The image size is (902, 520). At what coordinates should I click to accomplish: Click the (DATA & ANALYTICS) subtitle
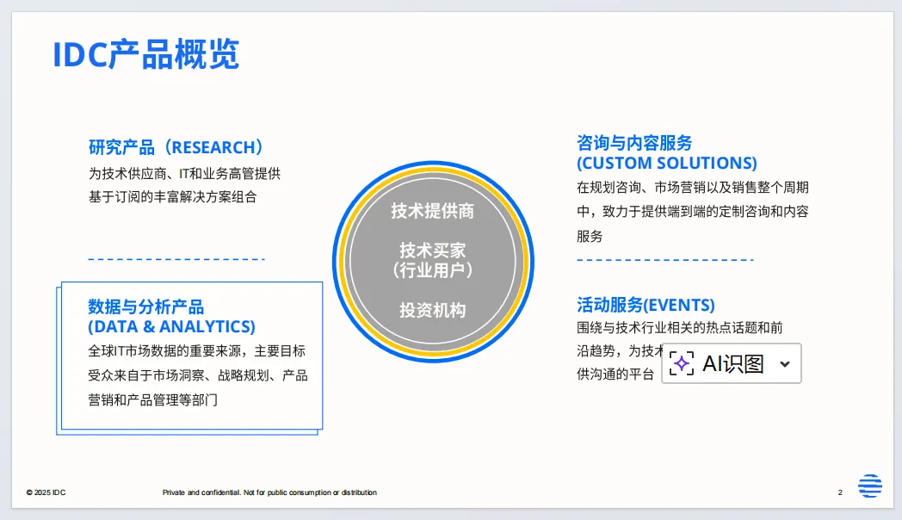point(171,327)
